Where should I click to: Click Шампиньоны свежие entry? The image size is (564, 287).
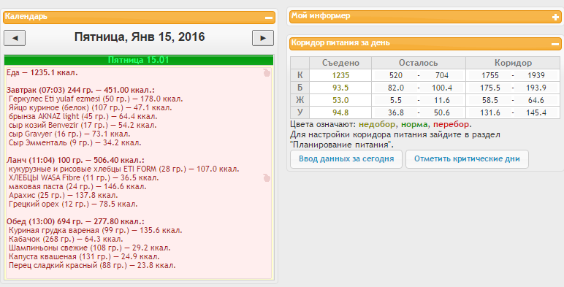90,248
